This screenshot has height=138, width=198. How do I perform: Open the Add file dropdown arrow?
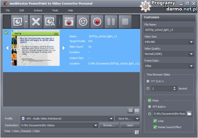pyautogui.click(x=26, y=22)
